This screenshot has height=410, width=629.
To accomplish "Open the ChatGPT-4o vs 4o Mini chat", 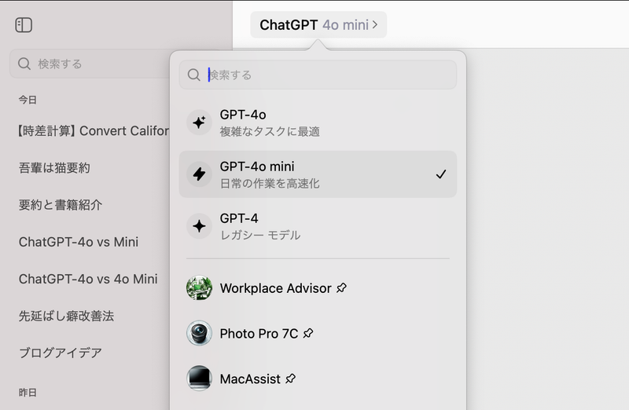I will [x=88, y=279].
